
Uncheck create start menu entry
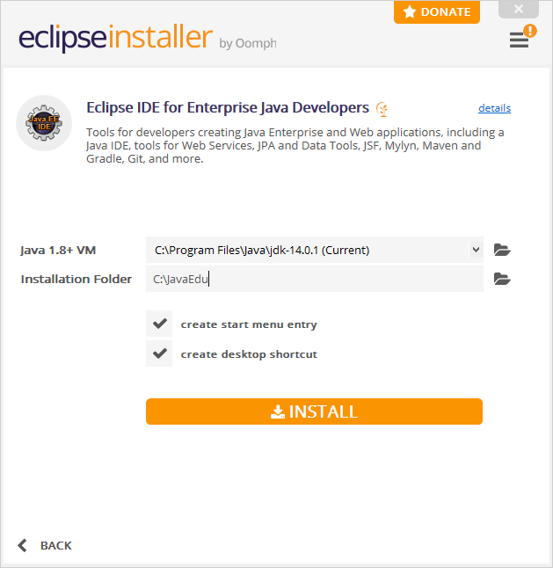159,324
